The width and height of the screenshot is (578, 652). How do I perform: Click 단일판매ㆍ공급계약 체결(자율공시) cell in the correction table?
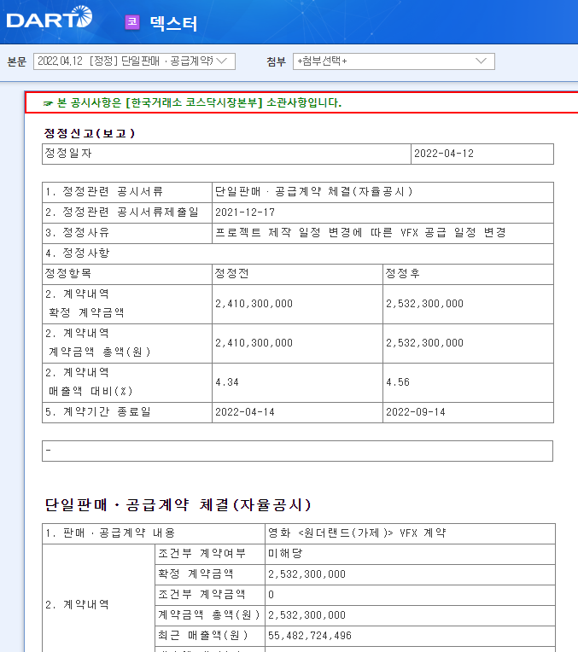(x=382, y=192)
